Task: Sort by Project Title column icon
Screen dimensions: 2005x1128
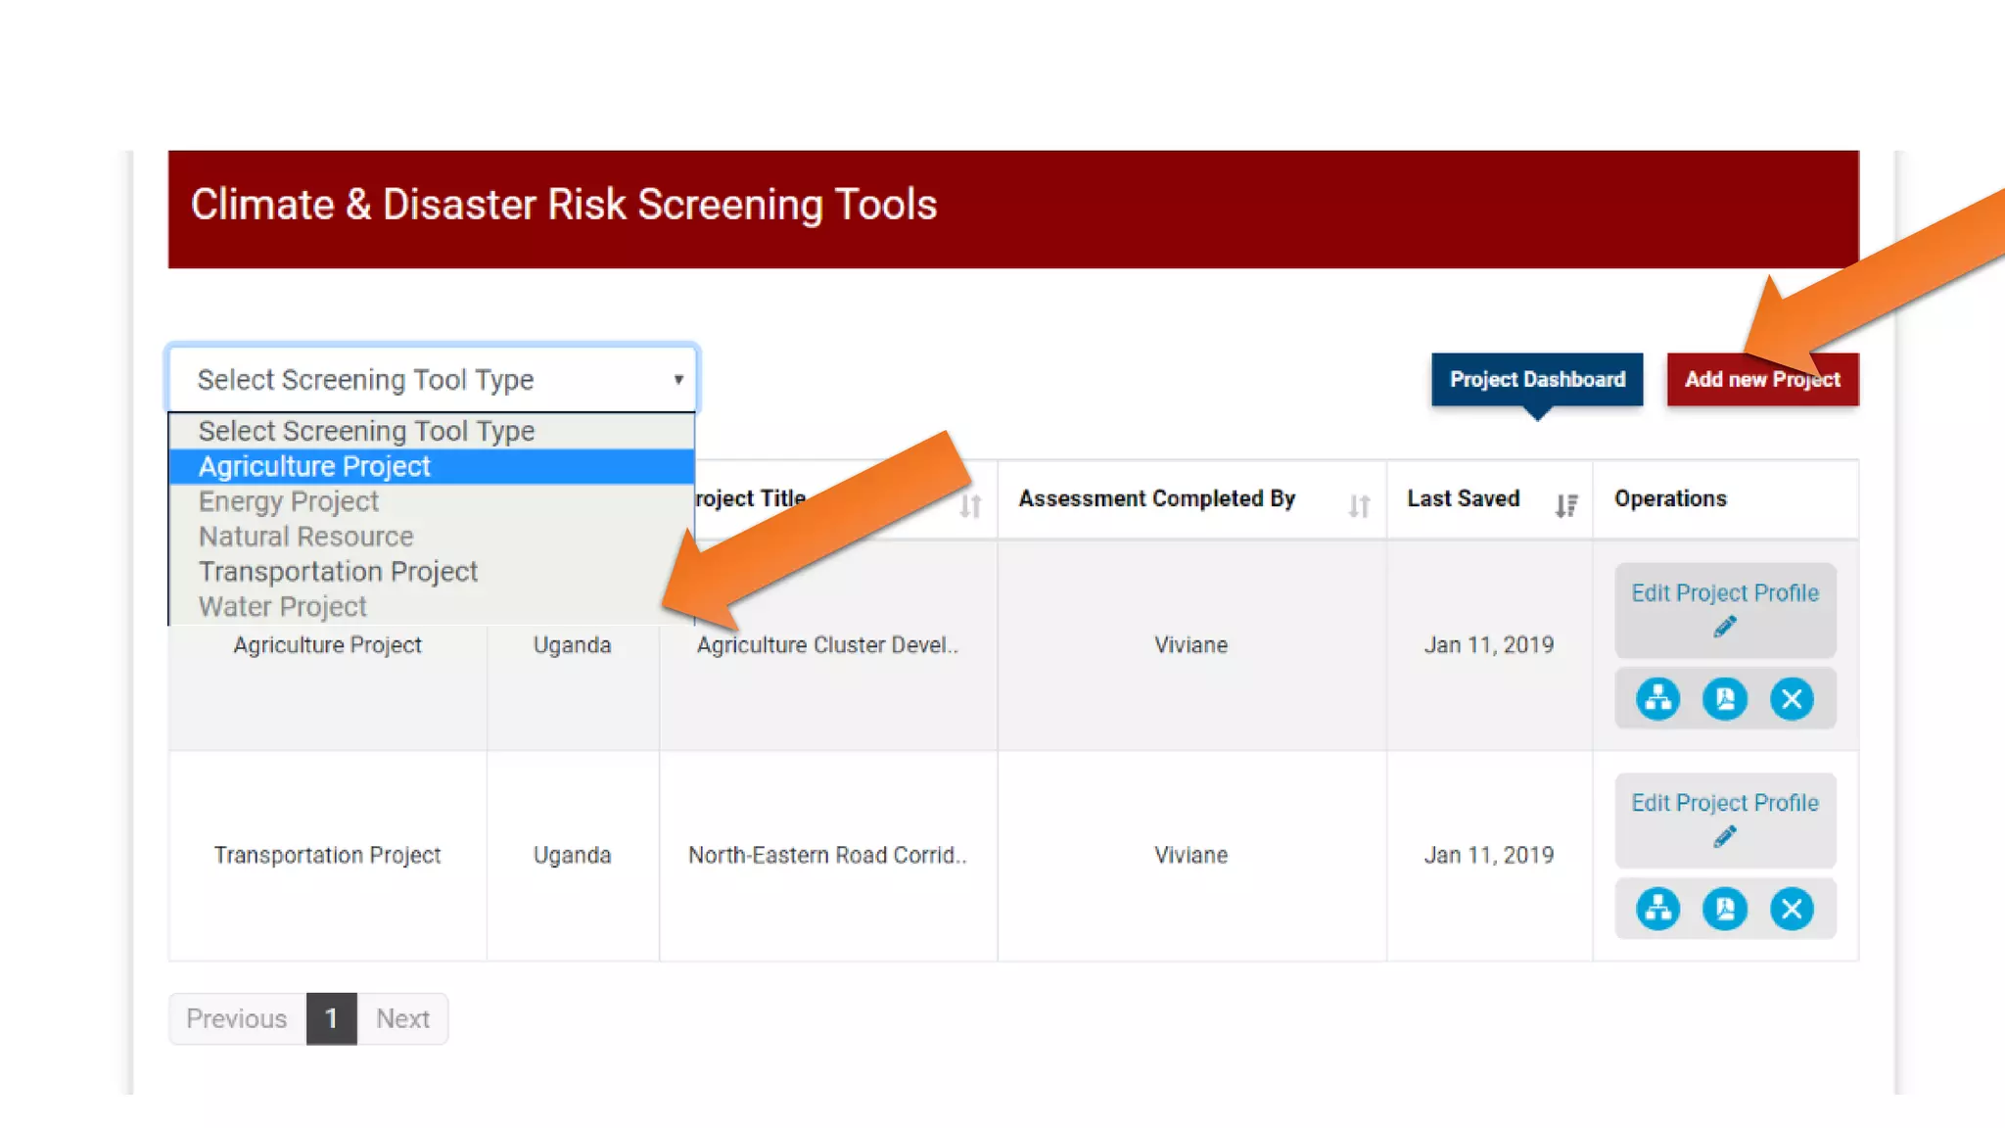Action: tap(970, 505)
